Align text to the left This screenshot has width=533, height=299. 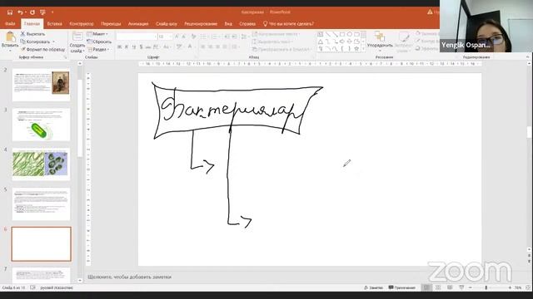coord(202,47)
